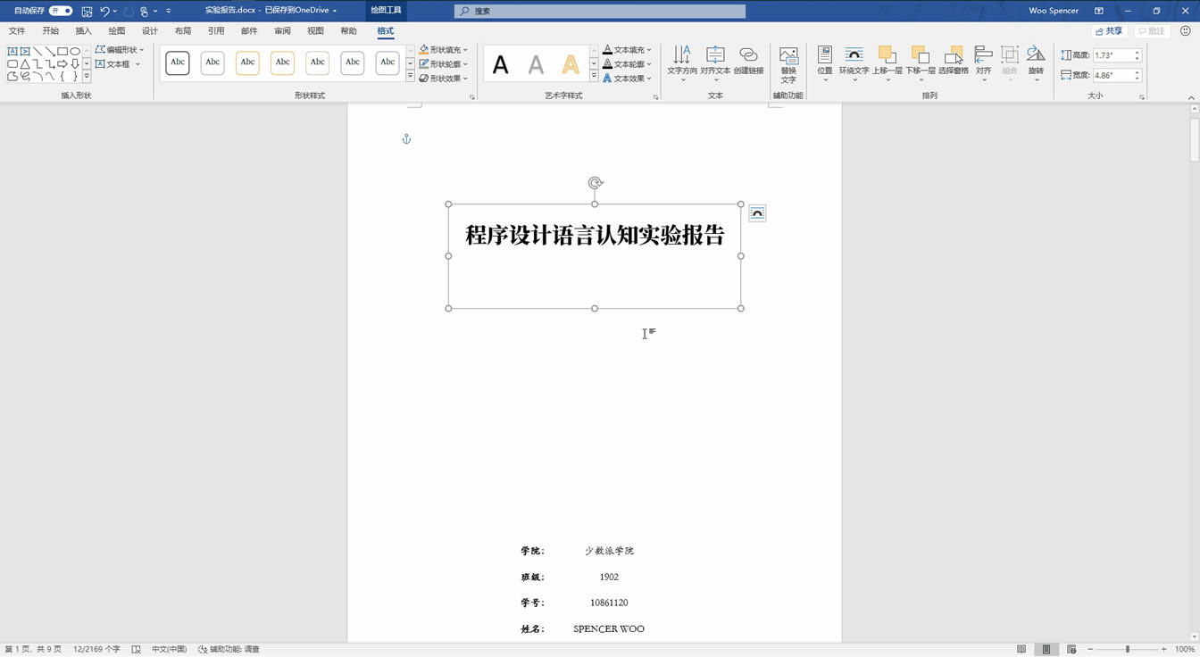The image size is (1200, 657).
Task: Adjust the zoom slider
Action: (x=1127, y=649)
